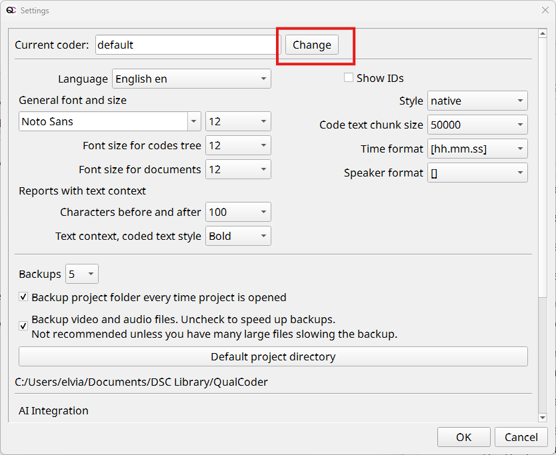Open the Time format dropdown
Screen dimensions: 556x455
point(477,149)
